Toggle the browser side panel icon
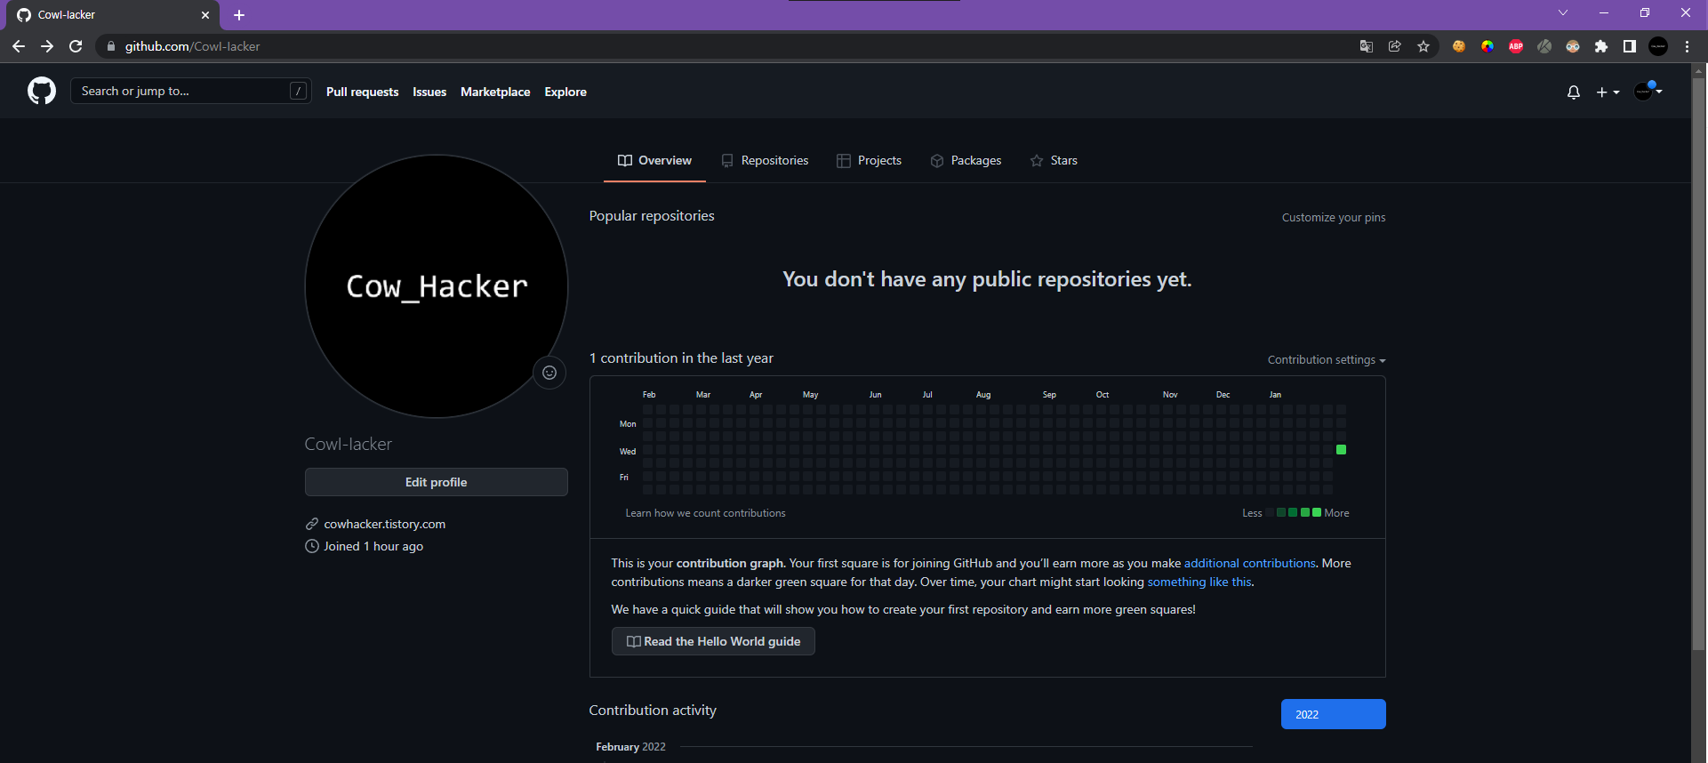The image size is (1708, 763). point(1630,46)
